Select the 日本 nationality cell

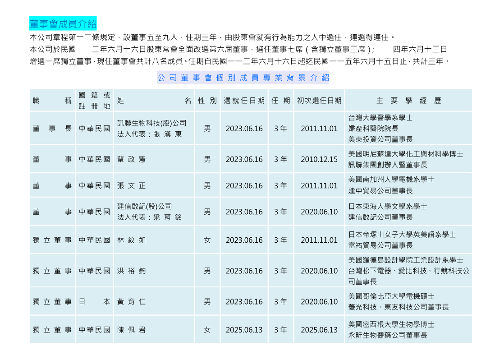coord(94,301)
